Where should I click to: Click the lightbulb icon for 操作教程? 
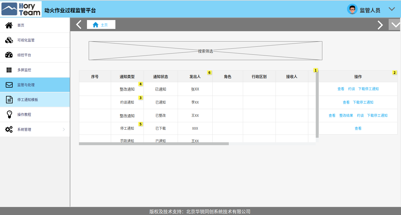(9, 115)
